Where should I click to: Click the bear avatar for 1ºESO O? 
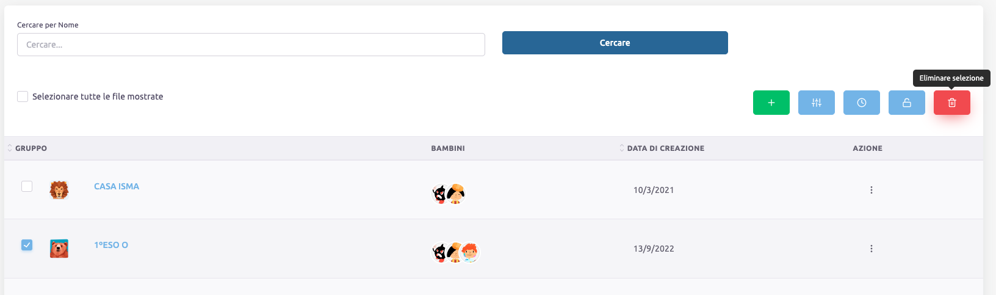click(59, 249)
